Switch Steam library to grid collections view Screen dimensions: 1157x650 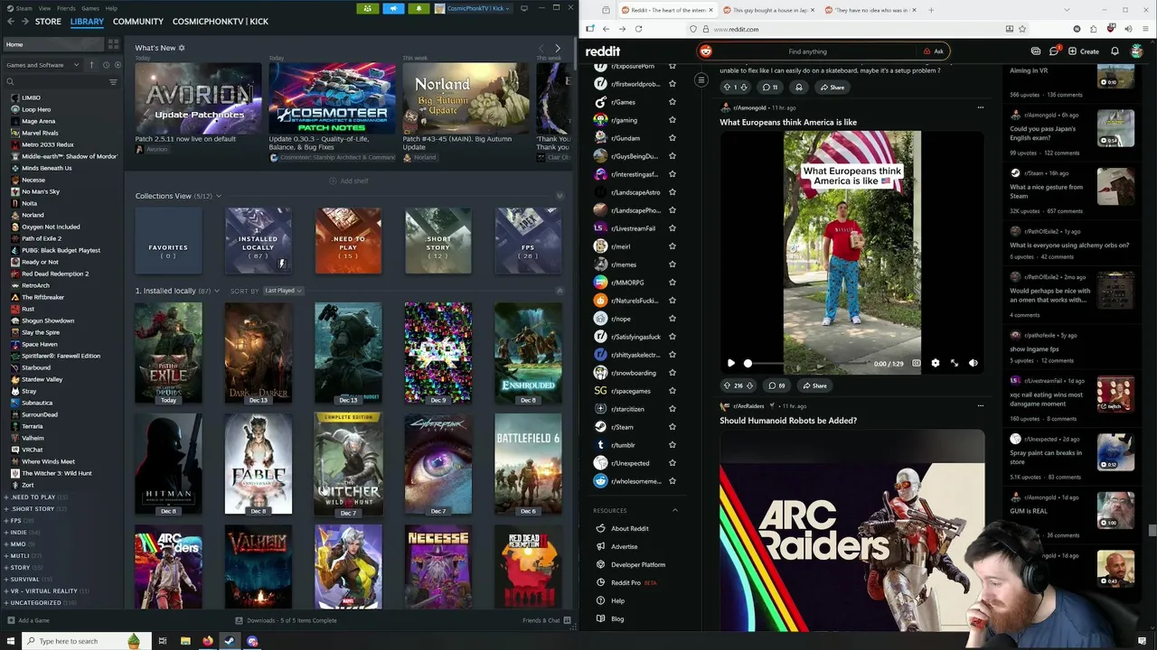pos(113,44)
